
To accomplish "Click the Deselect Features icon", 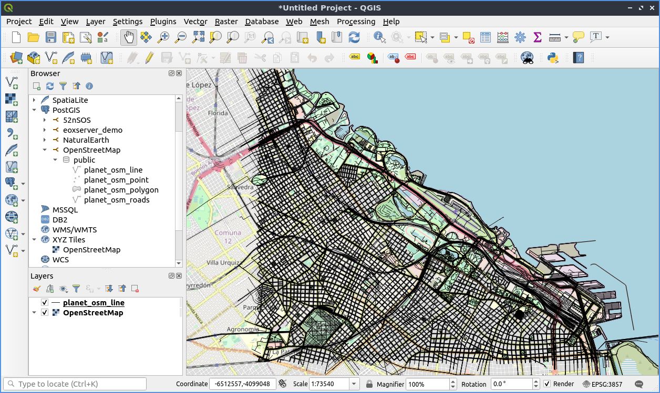I will click(468, 37).
